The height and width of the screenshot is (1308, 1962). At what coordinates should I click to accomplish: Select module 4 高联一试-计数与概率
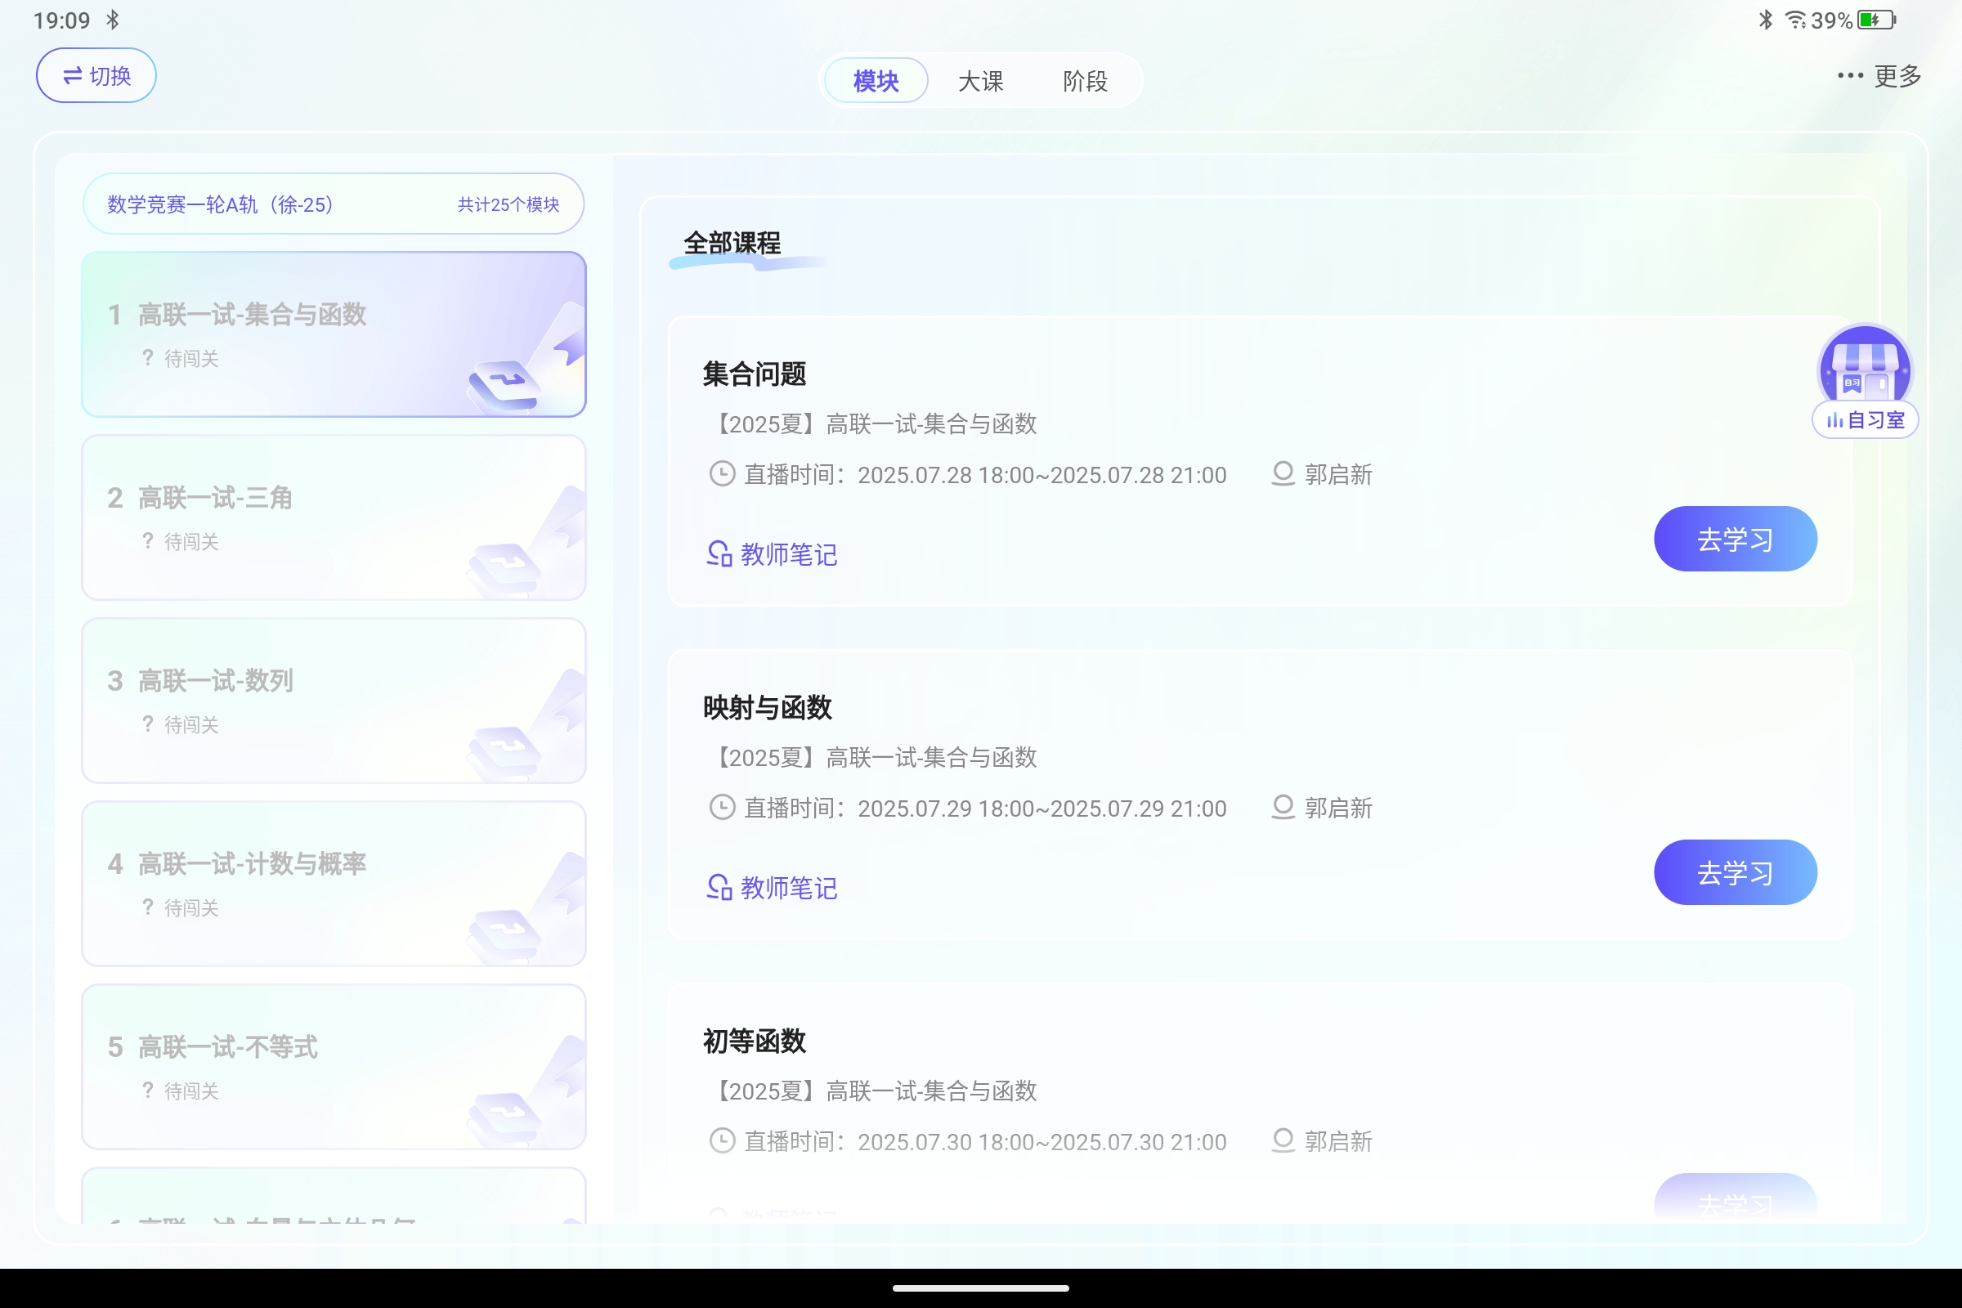pyautogui.click(x=334, y=884)
